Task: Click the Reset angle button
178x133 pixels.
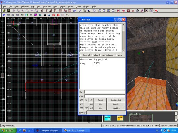Action: point(100,100)
